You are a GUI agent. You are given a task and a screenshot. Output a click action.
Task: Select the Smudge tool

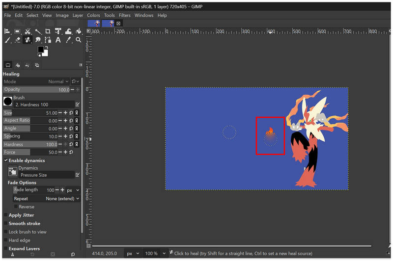(x=38, y=40)
